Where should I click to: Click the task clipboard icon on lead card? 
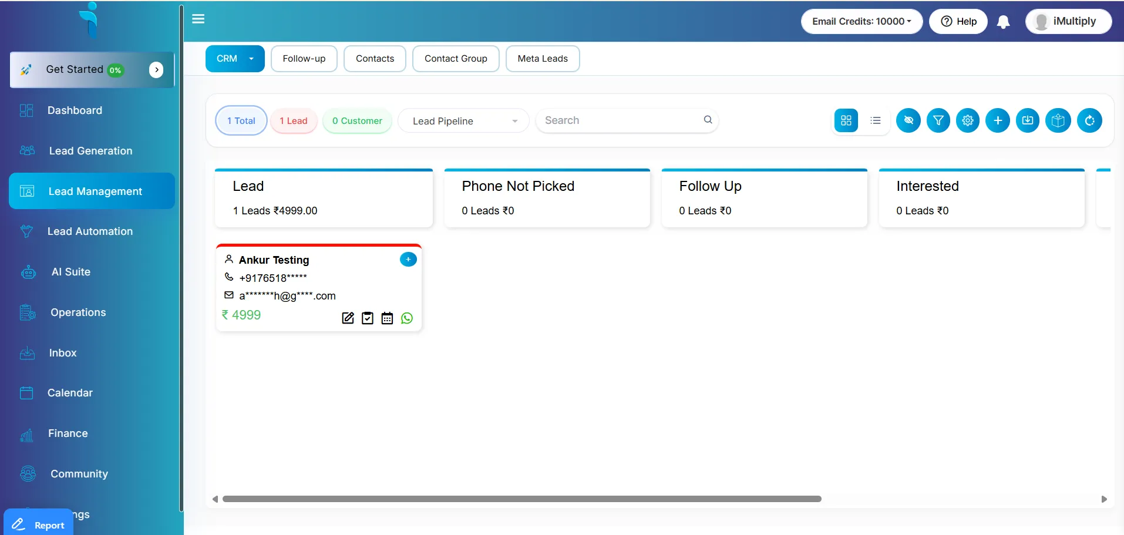point(368,318)
